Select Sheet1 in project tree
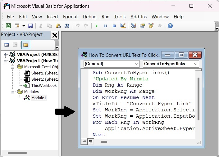The width and height of the screenshot is (219, 157). click(45, 73)
